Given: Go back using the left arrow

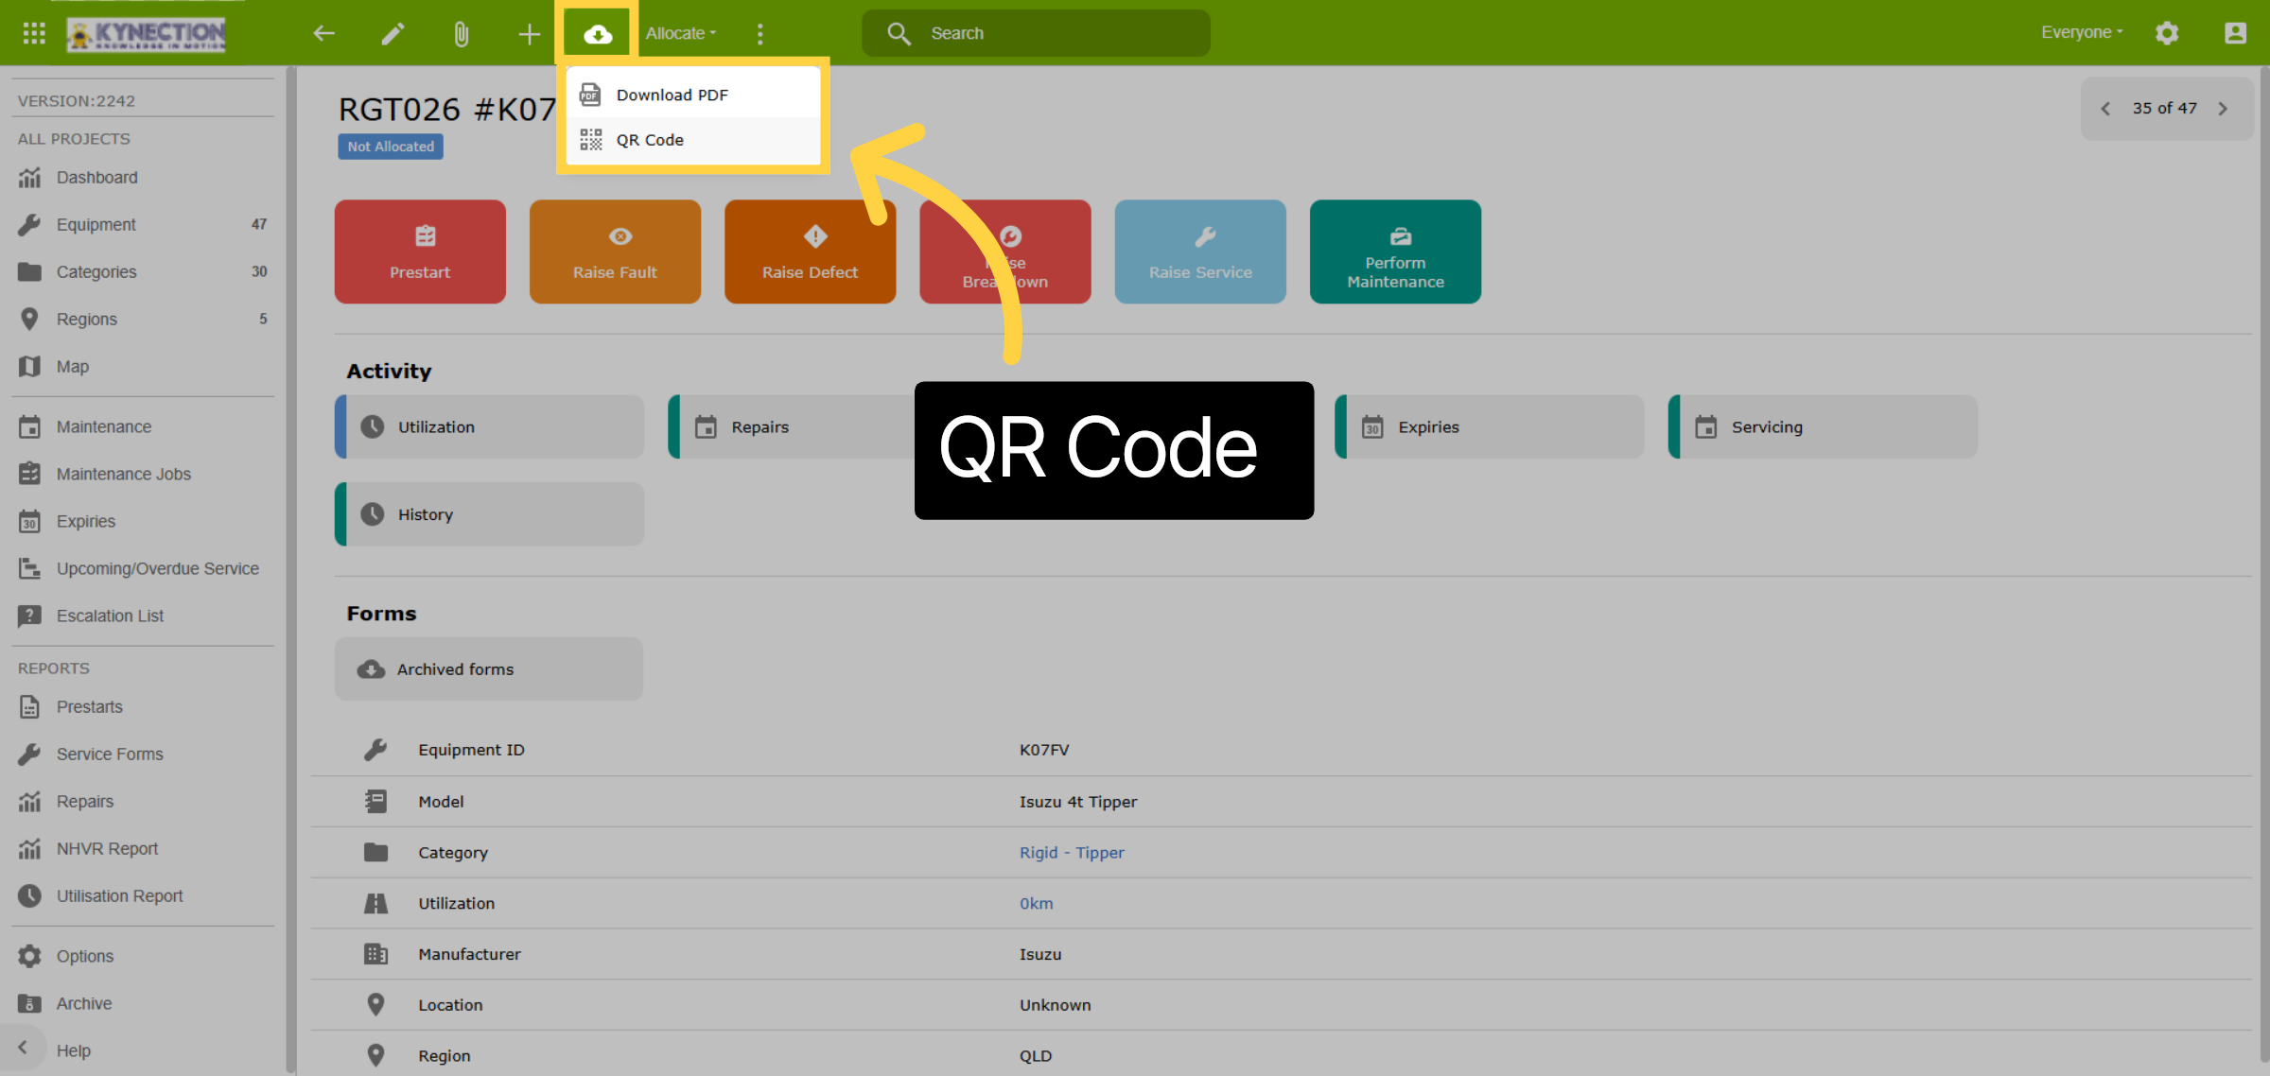Looking at the screenshot, I should coord(324,34).
